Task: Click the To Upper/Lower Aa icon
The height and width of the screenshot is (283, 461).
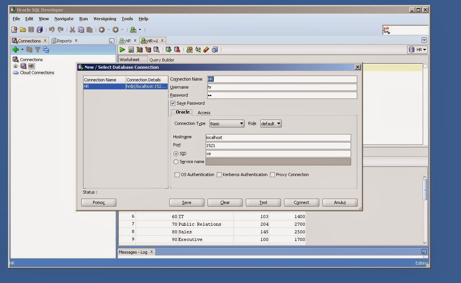Action: click(198, 50)
